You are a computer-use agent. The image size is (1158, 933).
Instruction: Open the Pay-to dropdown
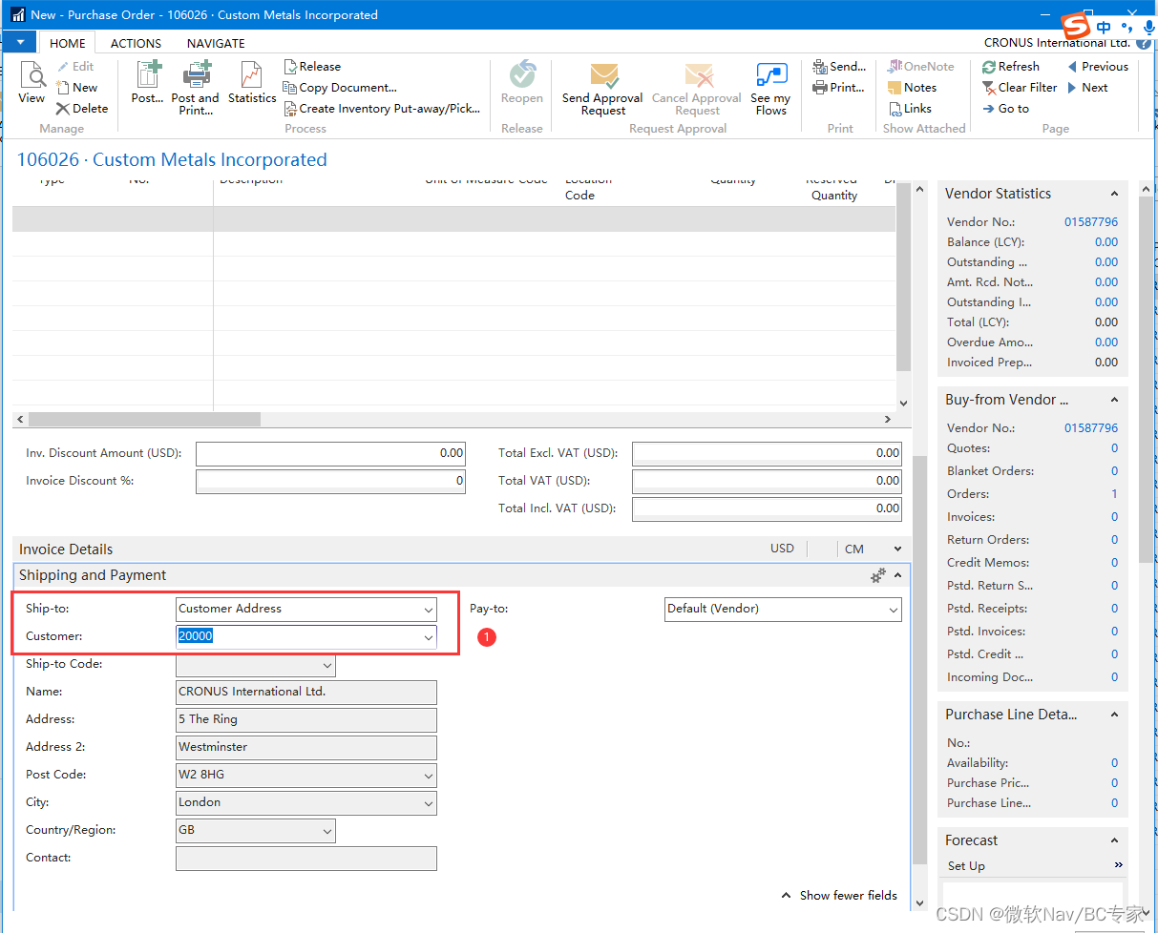tap(895, 609)
